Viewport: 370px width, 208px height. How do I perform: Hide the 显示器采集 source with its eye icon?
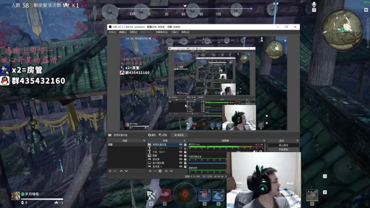click(181, 163)
